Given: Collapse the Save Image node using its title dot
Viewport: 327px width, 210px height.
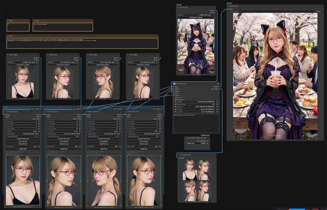Looking at the screenshot, I should click(x=228, y=6).
